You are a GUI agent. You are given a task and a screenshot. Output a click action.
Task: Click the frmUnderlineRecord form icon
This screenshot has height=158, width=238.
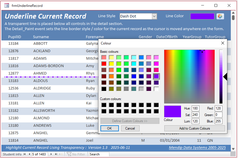pyautogui.click(x=7, y=6)
